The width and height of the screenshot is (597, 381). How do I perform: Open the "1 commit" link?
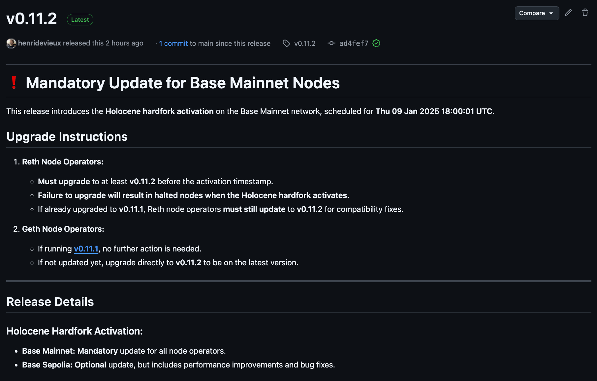173,44
